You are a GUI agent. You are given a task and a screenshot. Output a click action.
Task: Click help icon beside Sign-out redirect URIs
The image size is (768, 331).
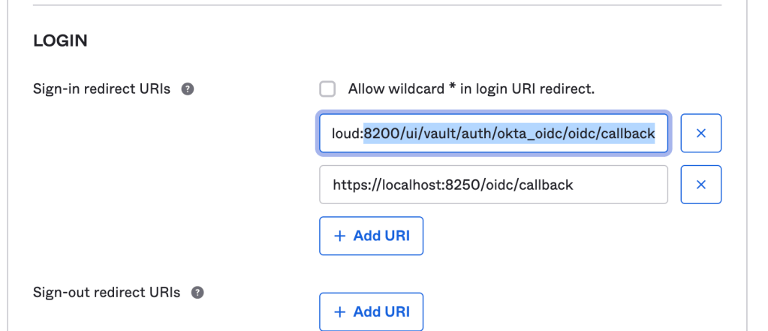(x=197, y=292)
